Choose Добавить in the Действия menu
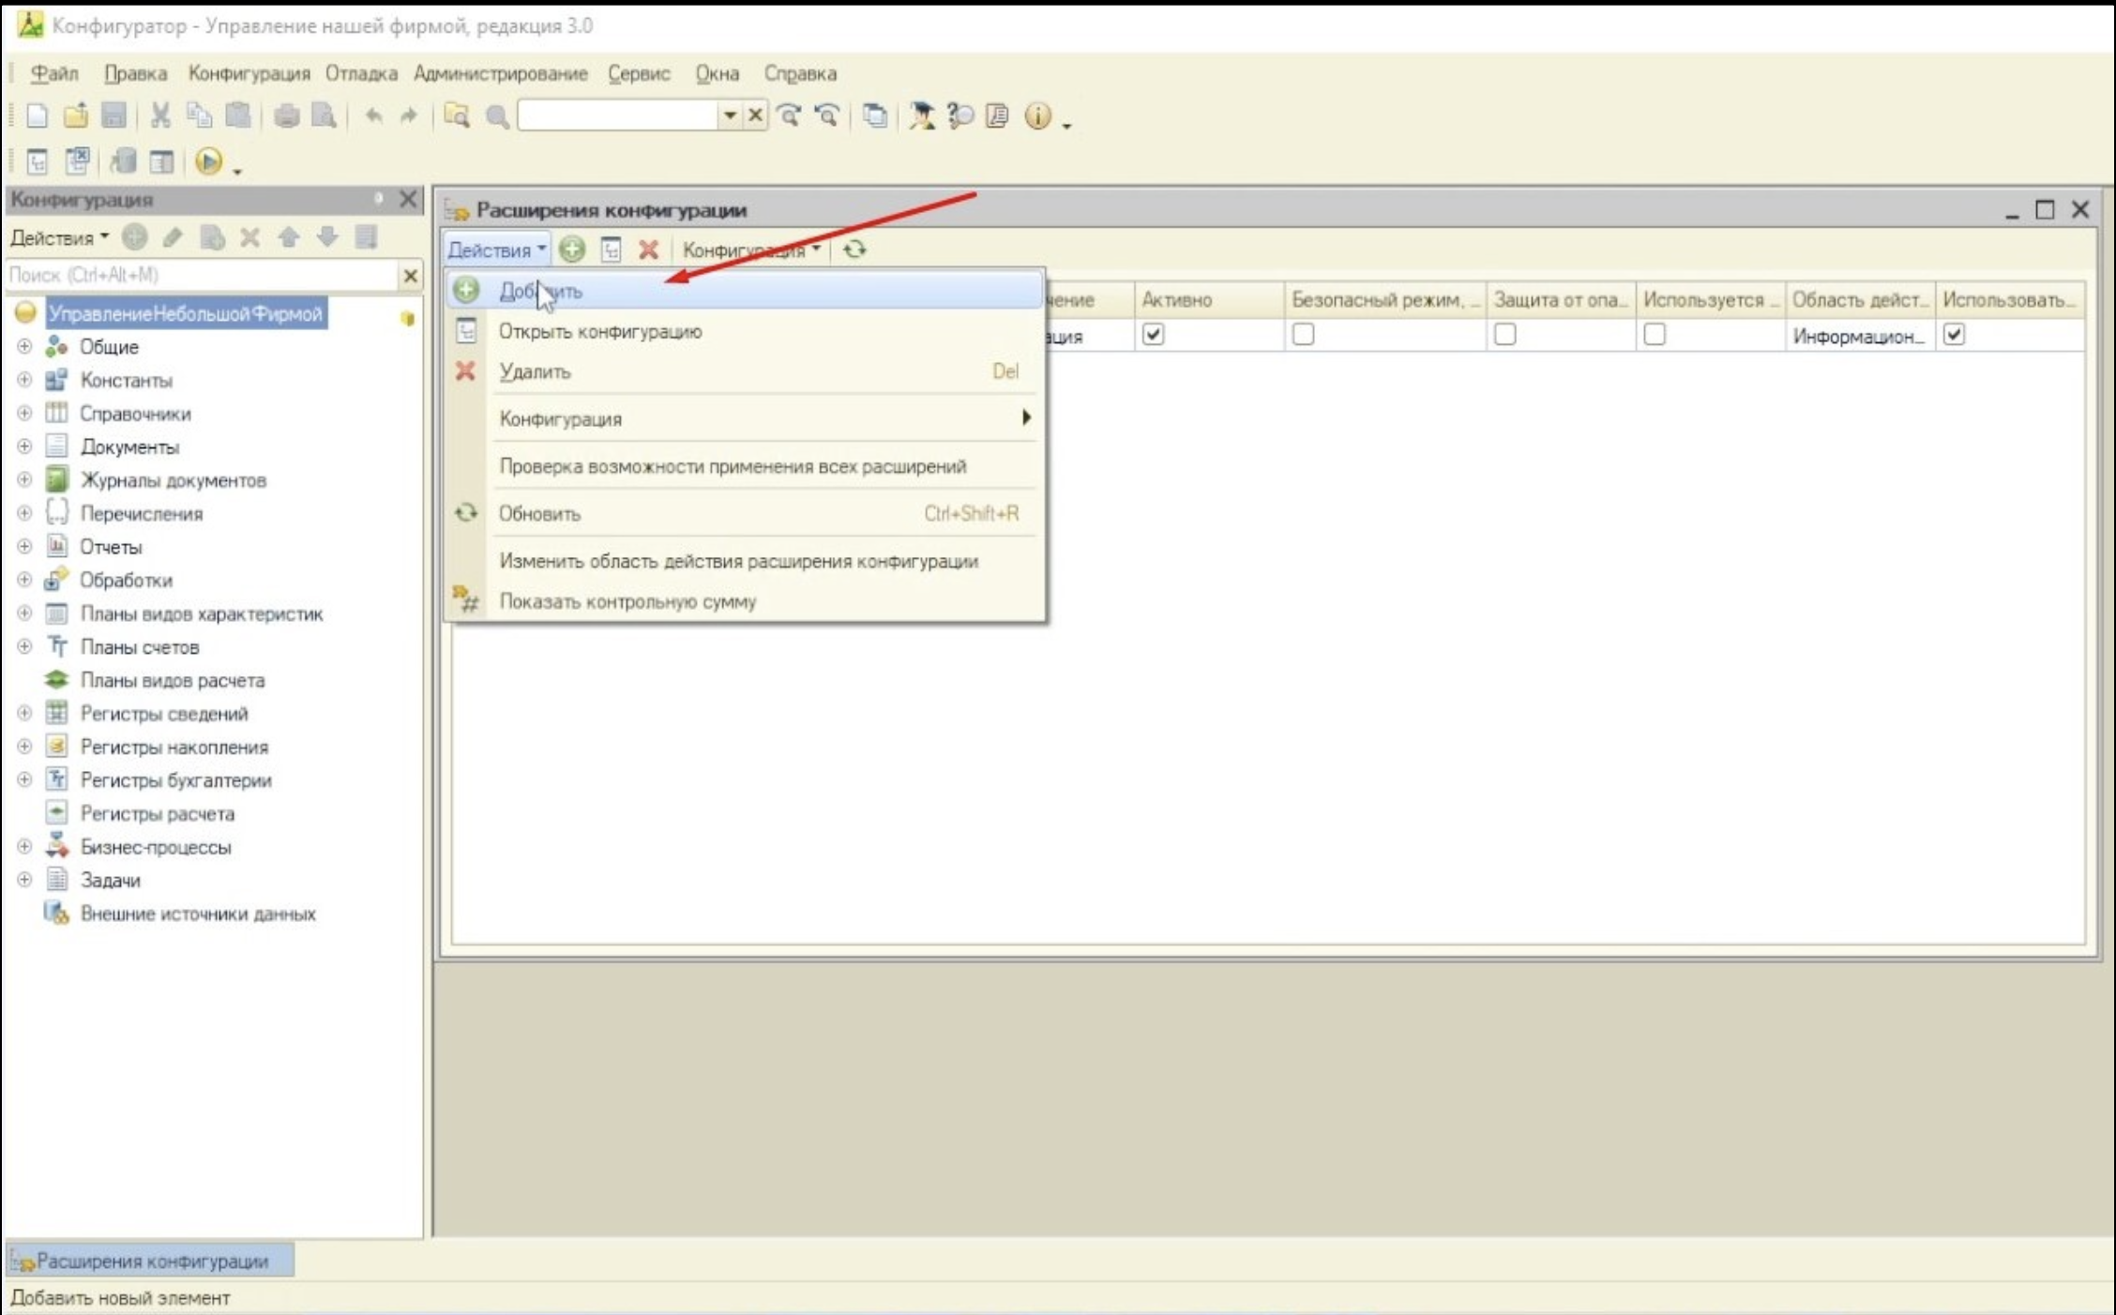This screenshot has height=1315, width=2116. tap(745, 291)
